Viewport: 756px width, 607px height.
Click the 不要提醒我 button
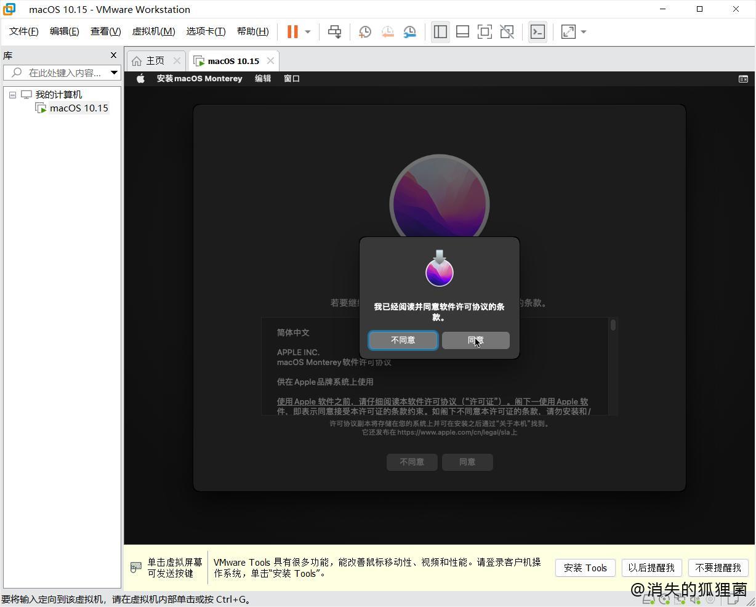718,568
